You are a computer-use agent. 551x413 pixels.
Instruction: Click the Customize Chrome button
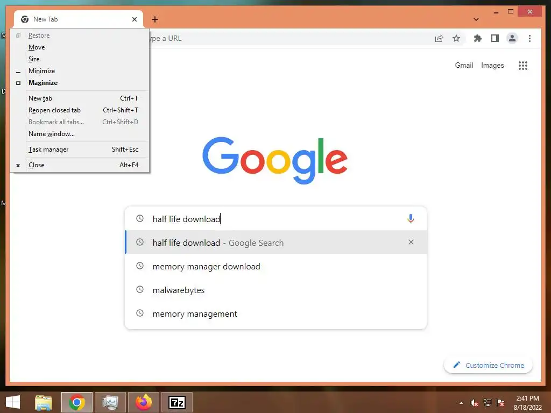pos(488,365)
